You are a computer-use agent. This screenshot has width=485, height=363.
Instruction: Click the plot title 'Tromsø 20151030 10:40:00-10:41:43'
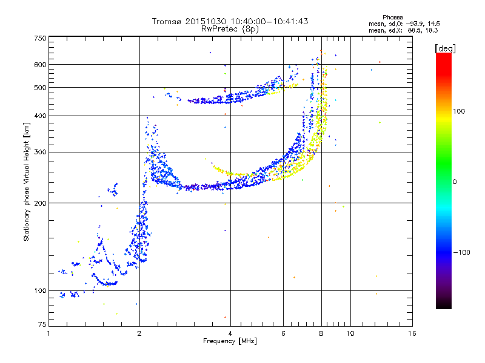(230, 21)
